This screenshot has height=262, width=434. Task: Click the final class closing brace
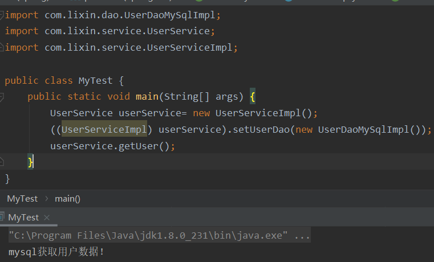(7, 179)
